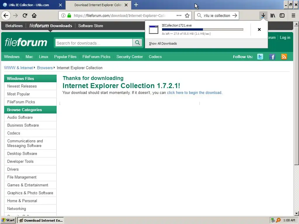299x224 pixels.
Task: Close the Utilu IE Collection tab
Action: (x=60, y=5)
